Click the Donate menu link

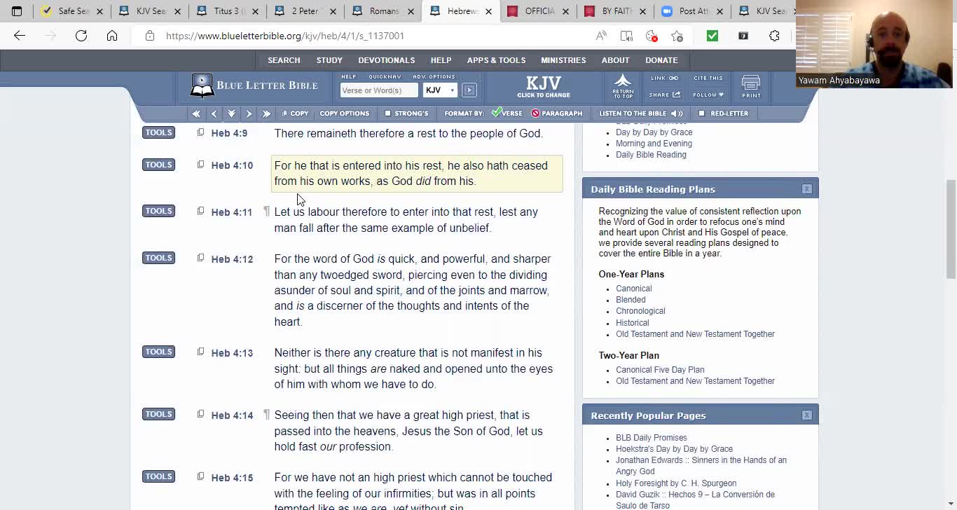point(661,60)
